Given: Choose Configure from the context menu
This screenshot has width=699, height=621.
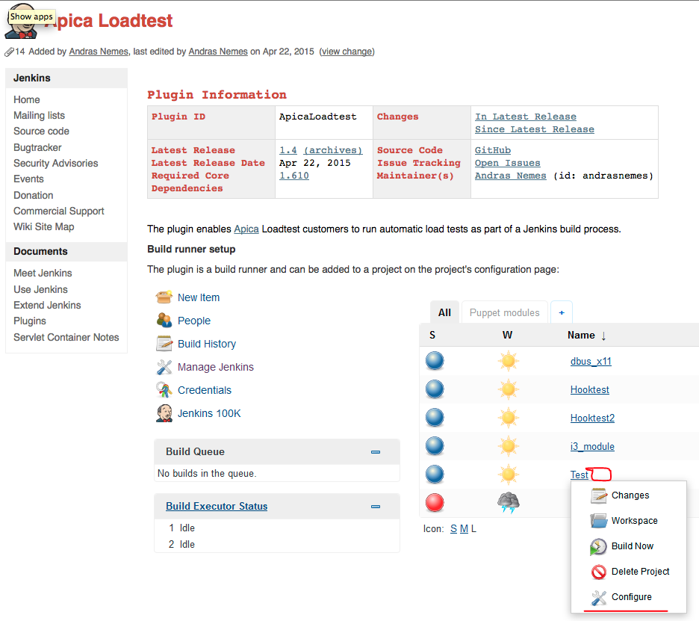Looking at the screenshot, I should [x=631, y=597].
